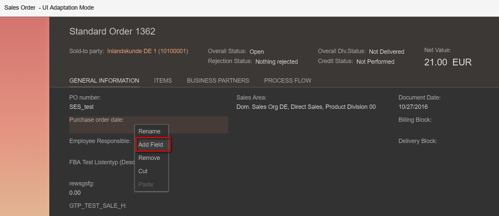Click the Sales Area field label
Image resolution: width=499 pixels, height=216 pixels.
click(251, 98)
